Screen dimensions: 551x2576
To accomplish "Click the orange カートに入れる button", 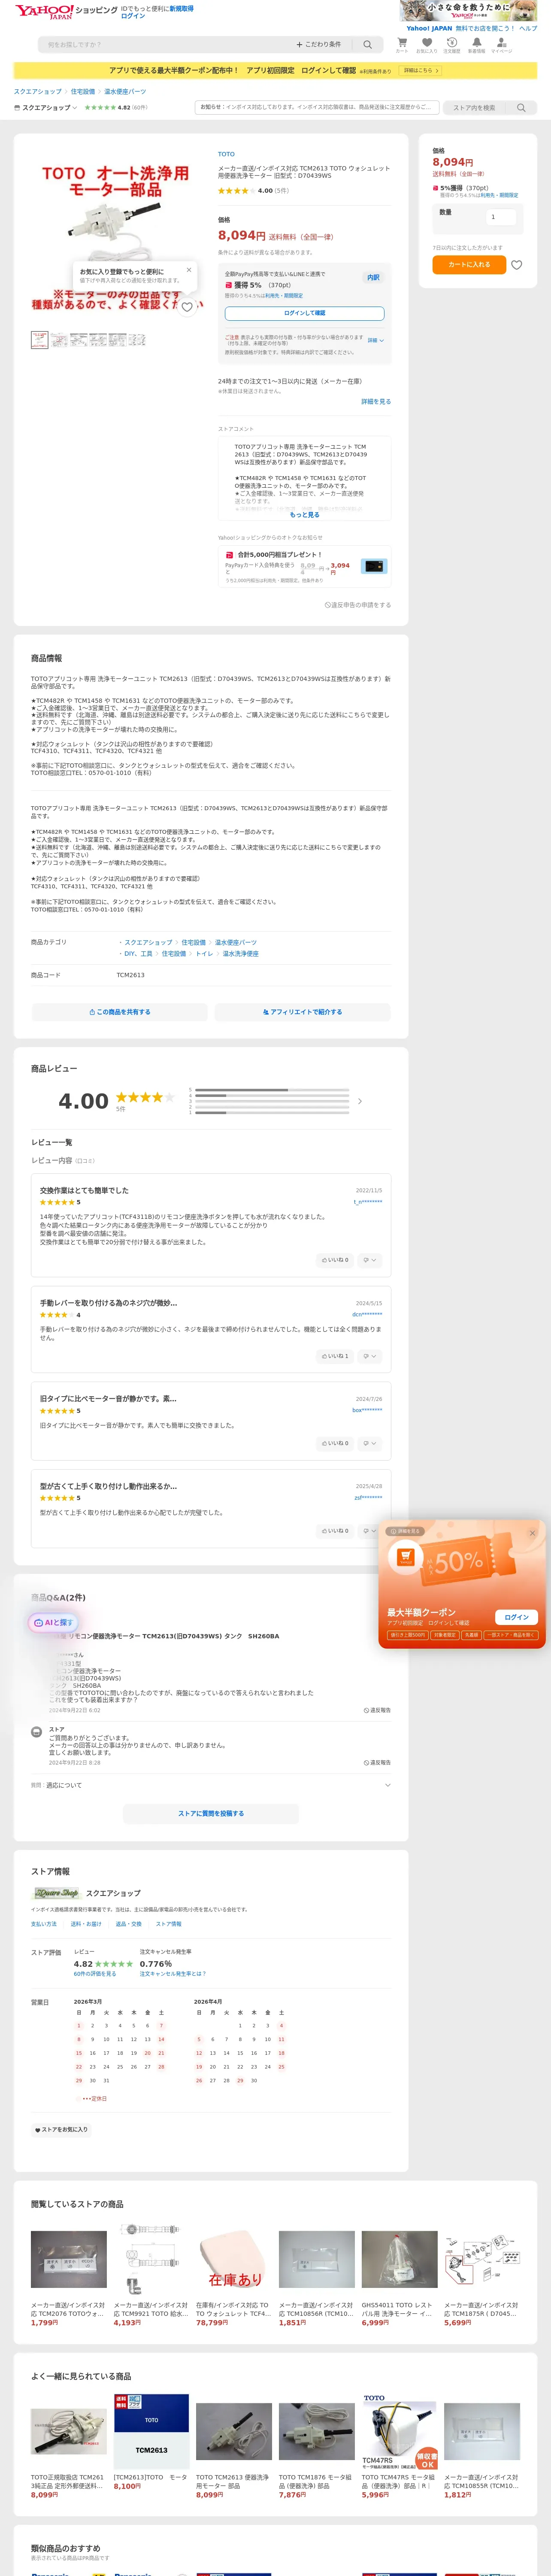I will click(469, 265).
